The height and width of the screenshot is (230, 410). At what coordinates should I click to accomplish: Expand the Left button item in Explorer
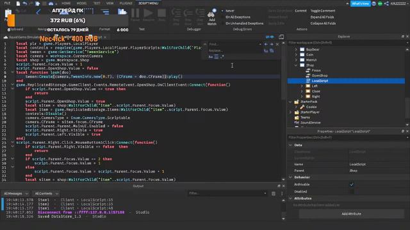[x=302, y=86]
